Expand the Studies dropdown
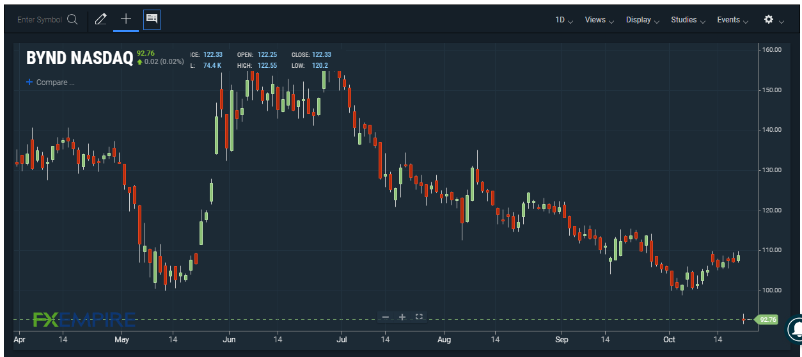Image resolution: width=802 pixels, height=357 pixels. tap(688, 20)
